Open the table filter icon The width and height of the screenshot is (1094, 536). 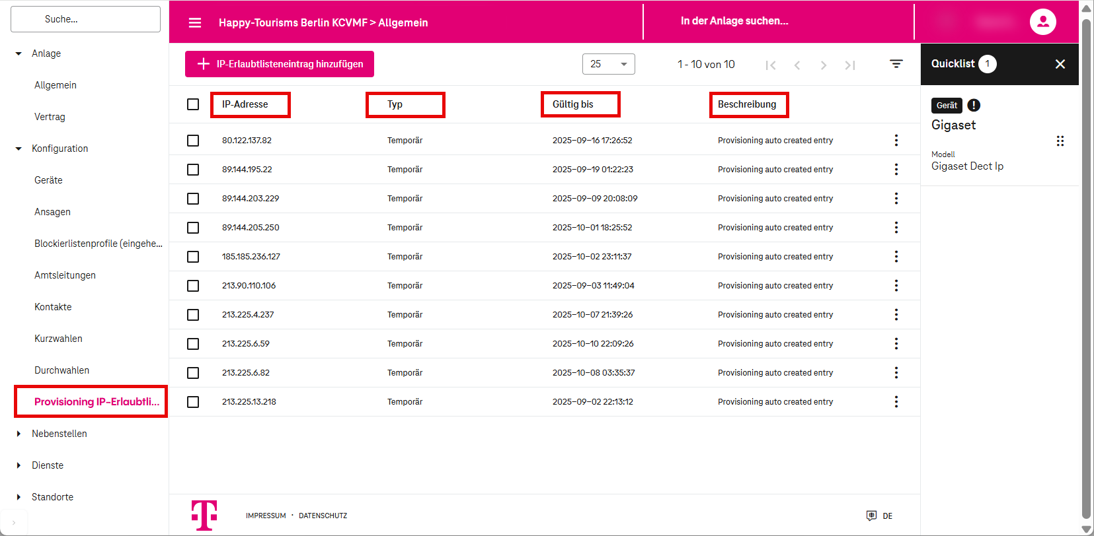[896, 64]
